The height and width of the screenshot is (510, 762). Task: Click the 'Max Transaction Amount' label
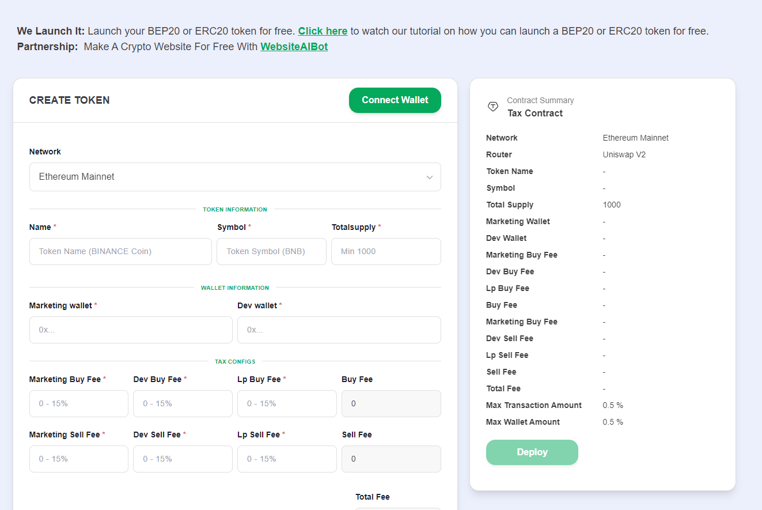(x=534, y=405)
